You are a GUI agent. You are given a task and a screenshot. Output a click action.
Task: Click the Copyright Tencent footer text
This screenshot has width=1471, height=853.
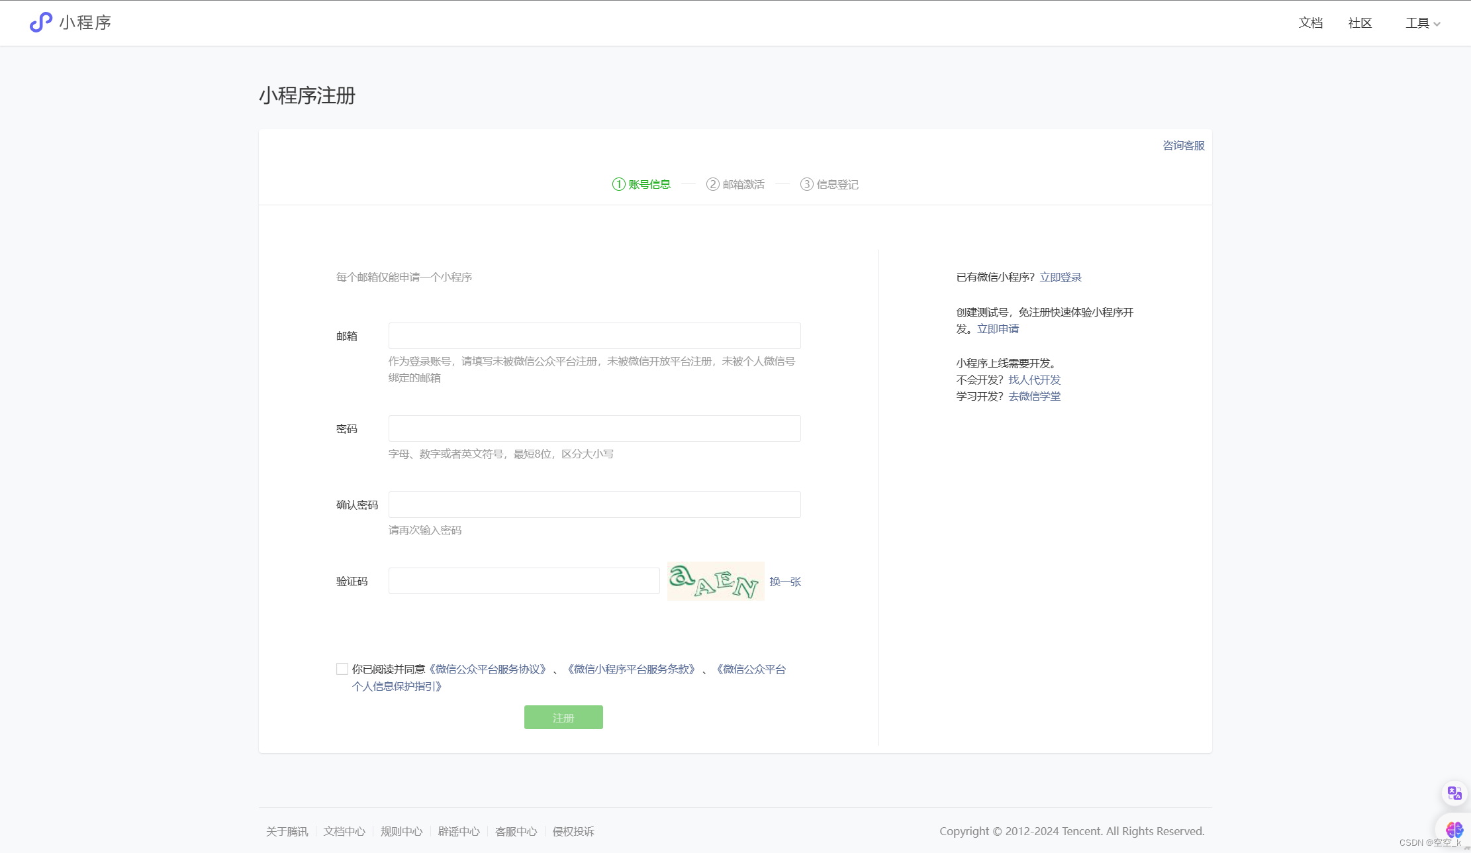pyautogui.click(x=1072, y=831)
